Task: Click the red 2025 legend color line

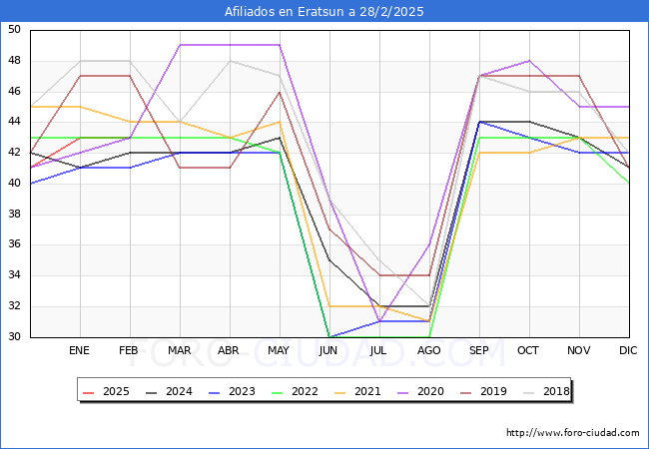Action: pyautogui.click(x=89, y=392)
